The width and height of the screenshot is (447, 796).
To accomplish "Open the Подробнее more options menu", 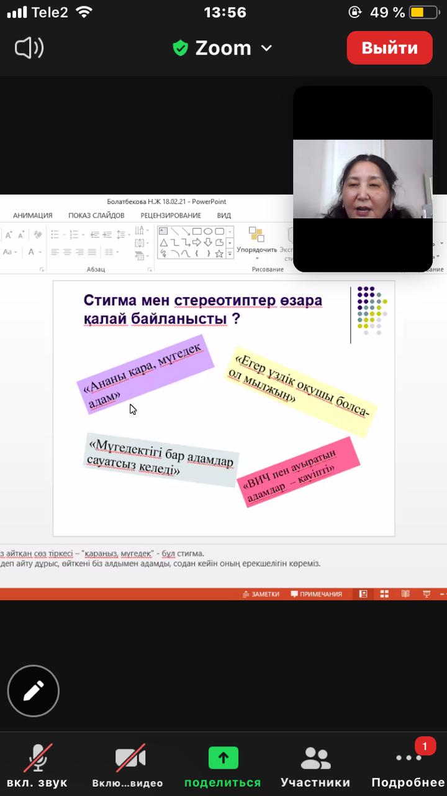I will pos(408,766).
